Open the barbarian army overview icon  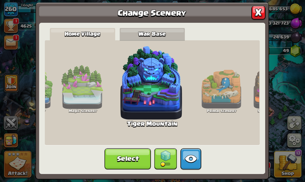tap(11, 140)
